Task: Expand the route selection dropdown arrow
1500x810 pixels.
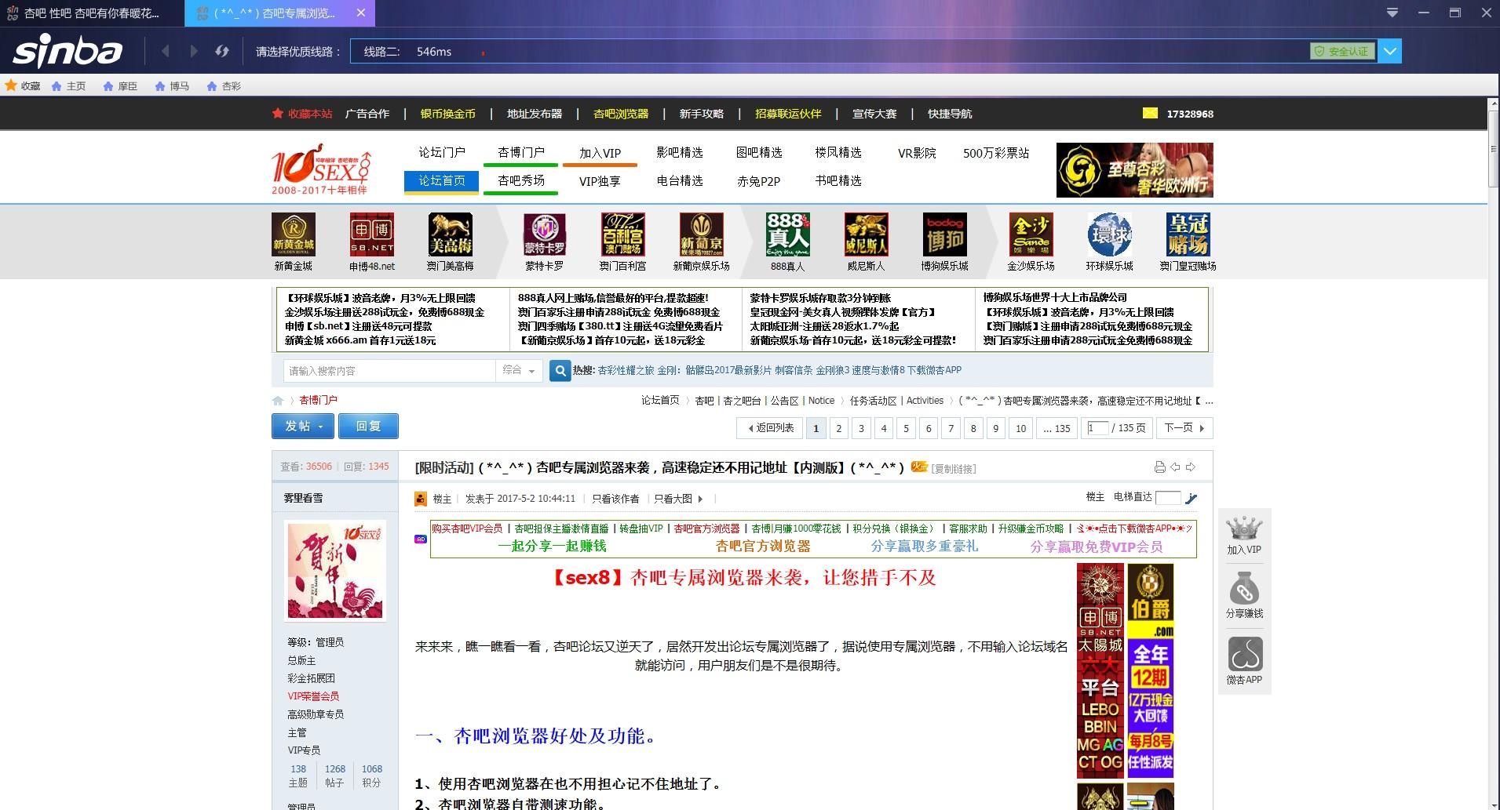Action: point(1390,52)
